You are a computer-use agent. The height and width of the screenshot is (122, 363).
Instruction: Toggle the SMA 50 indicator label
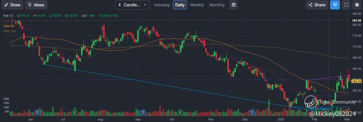tap(9, 26)
